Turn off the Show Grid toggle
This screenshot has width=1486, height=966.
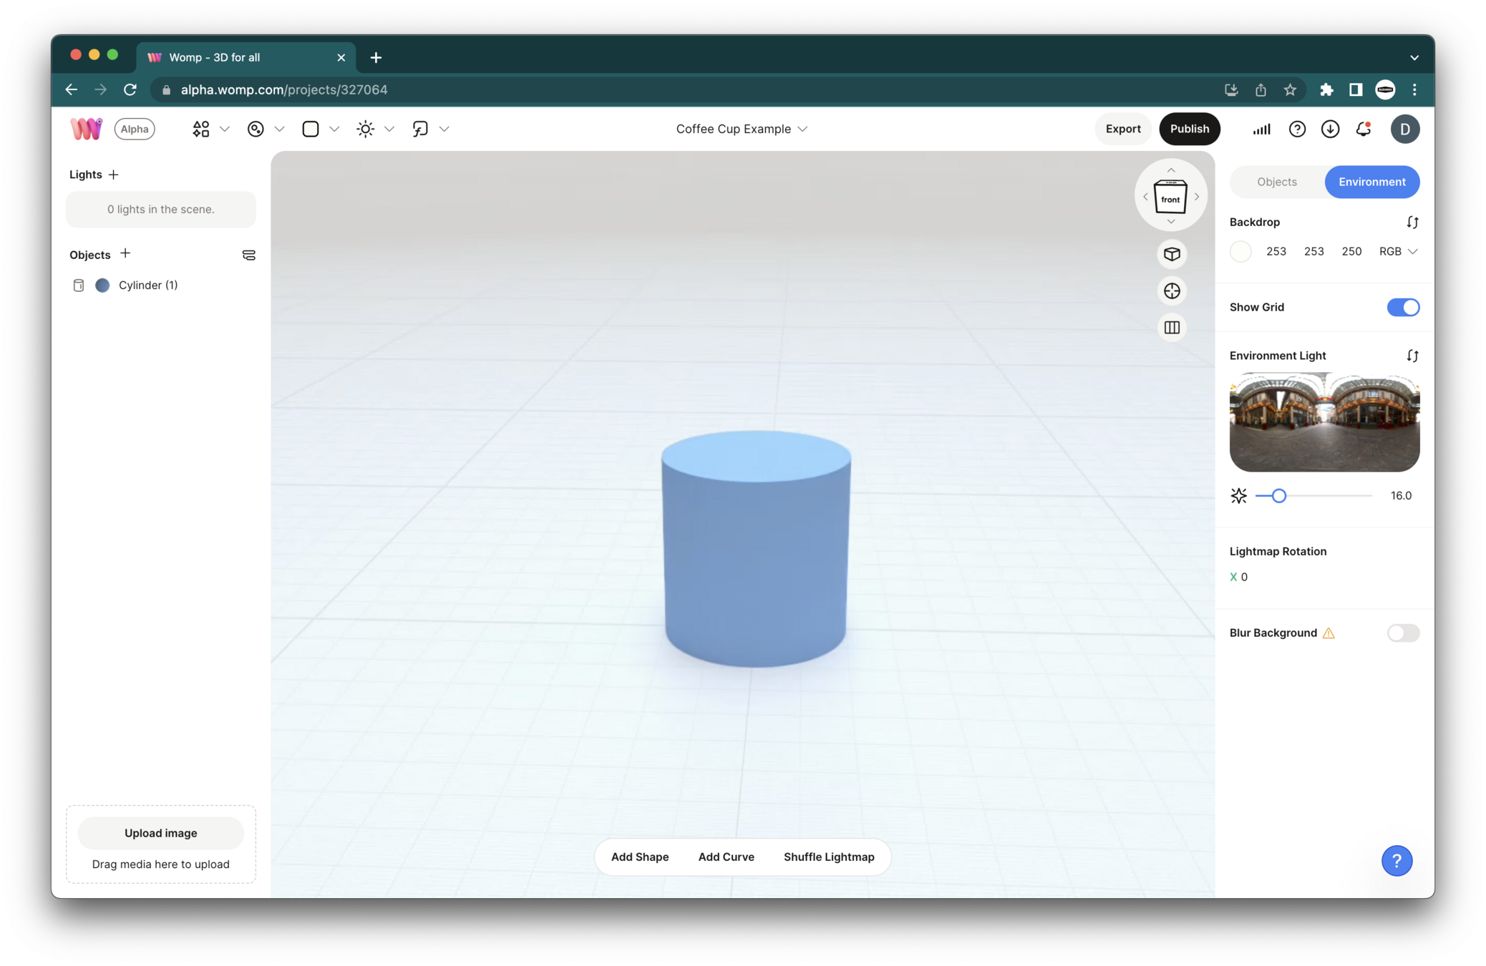(1402, 307)
